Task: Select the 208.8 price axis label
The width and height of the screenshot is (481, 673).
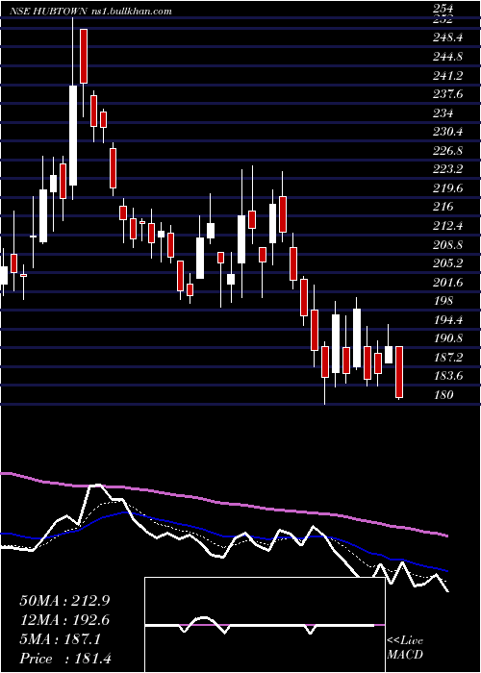Action: 447,244
